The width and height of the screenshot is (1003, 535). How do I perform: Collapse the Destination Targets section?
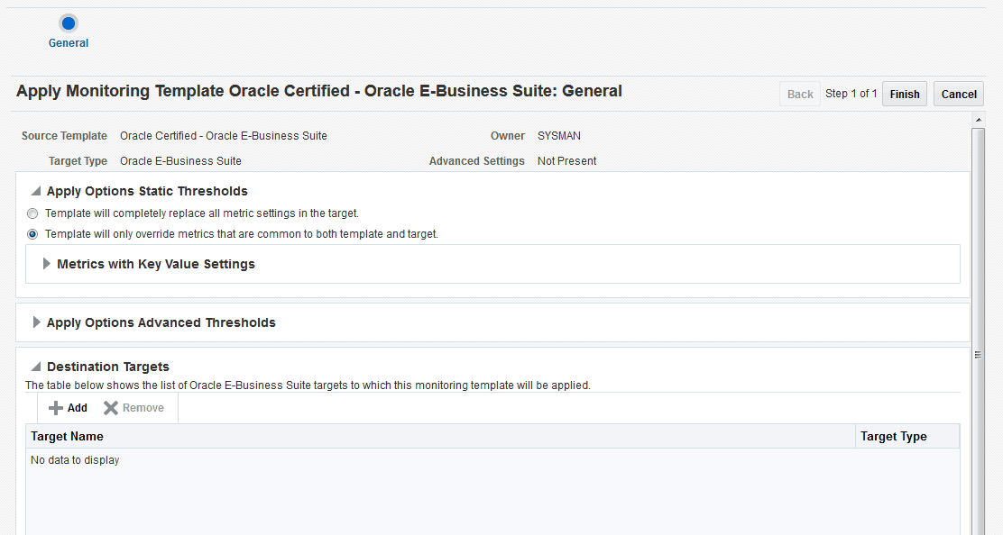[36, 367]
